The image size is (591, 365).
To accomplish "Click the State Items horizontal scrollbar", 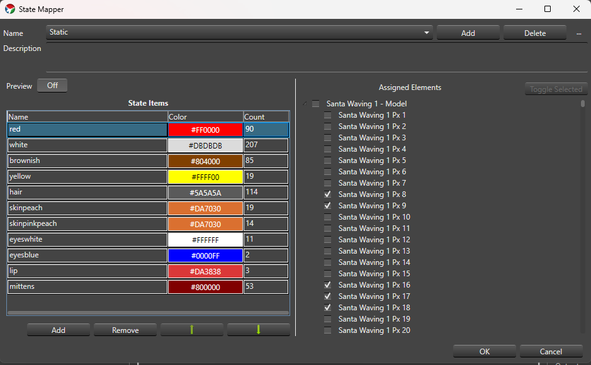I will pyautogui.click(x=148, y=313).
